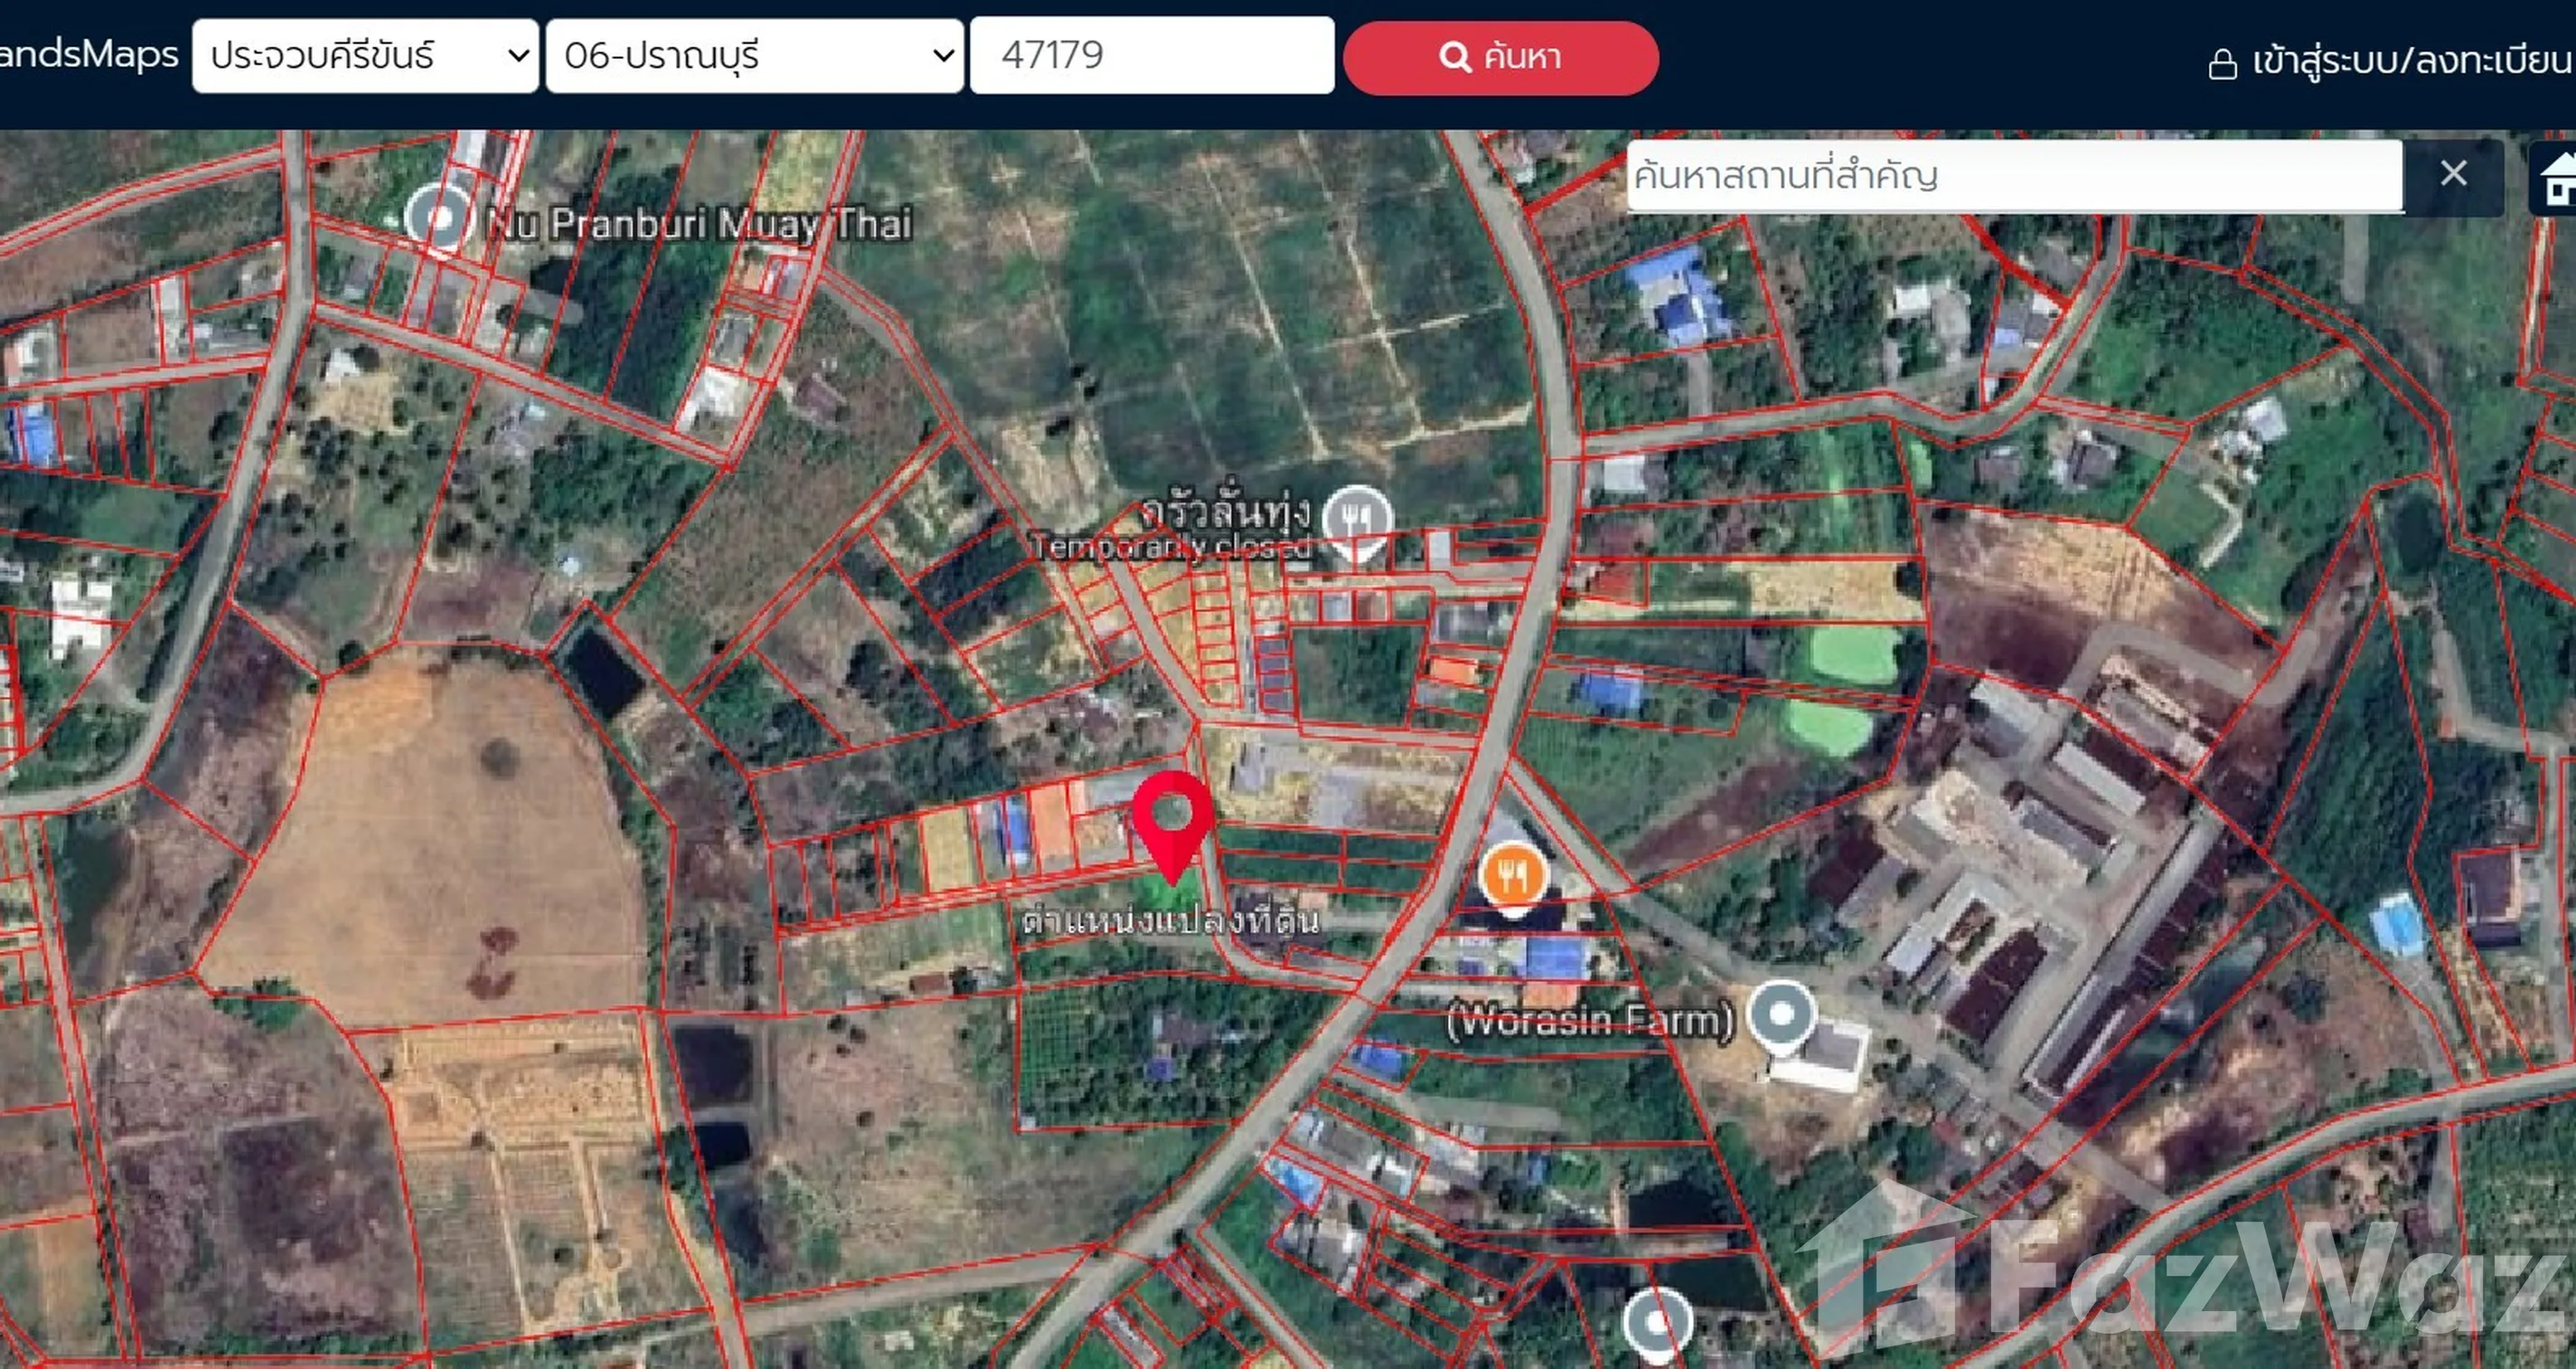The width and height of the screenshot is (2576, 1369).
Task: Click the lock icon beside เข้าสู่ระบบ
Action: (x=2222, y=64)
